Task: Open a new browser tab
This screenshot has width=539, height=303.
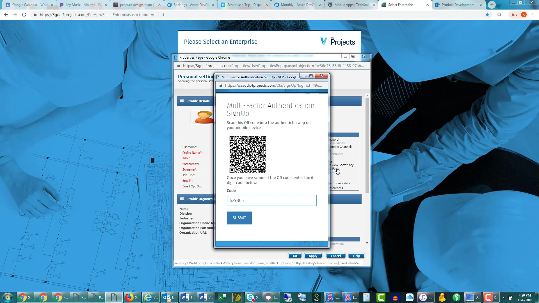Action: tap(492, 5)
